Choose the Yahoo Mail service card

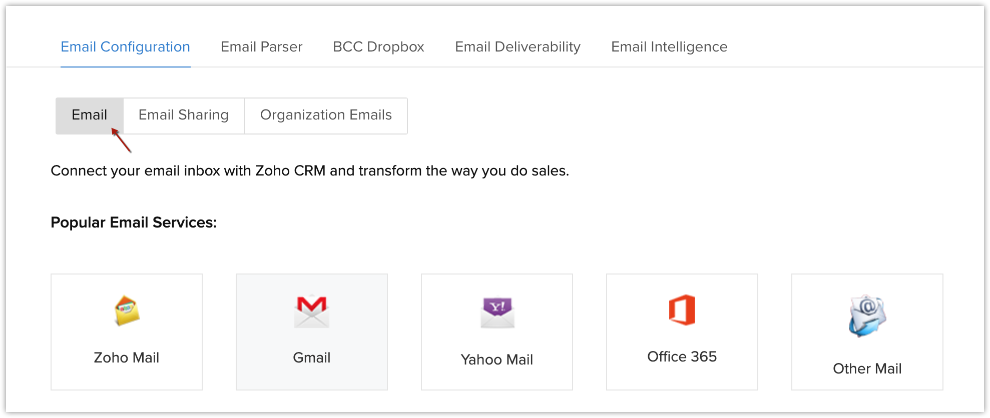point(497,332)
